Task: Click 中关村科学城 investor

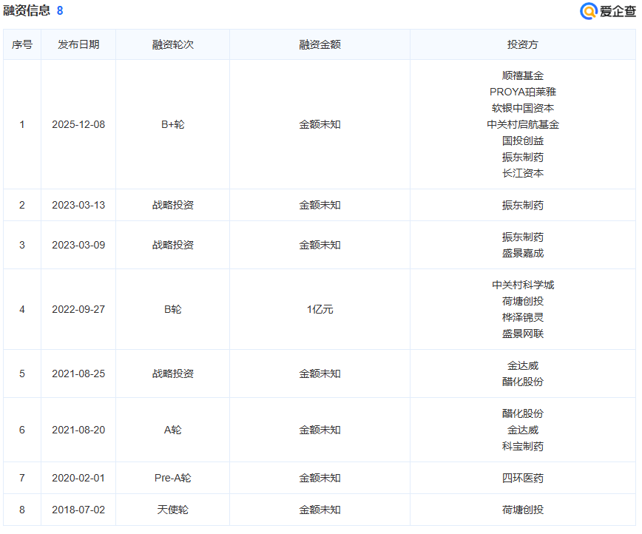Action: (522, 285)
